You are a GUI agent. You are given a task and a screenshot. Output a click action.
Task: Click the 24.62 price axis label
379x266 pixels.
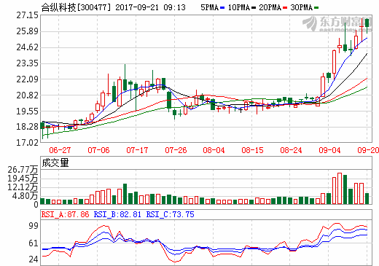coord(27,47)
